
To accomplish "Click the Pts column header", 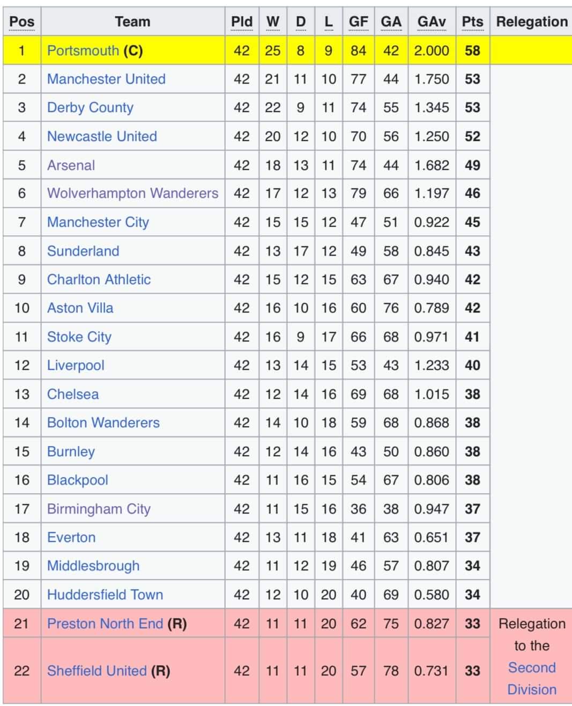I will (472, 22).
